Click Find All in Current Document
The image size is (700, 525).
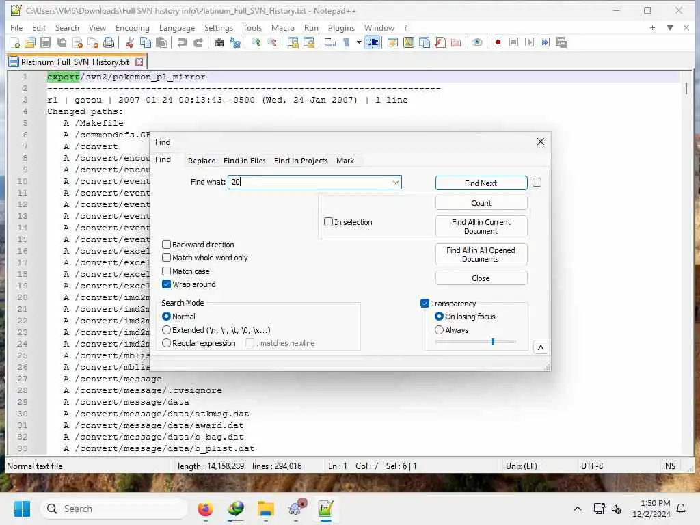point(481,226)
